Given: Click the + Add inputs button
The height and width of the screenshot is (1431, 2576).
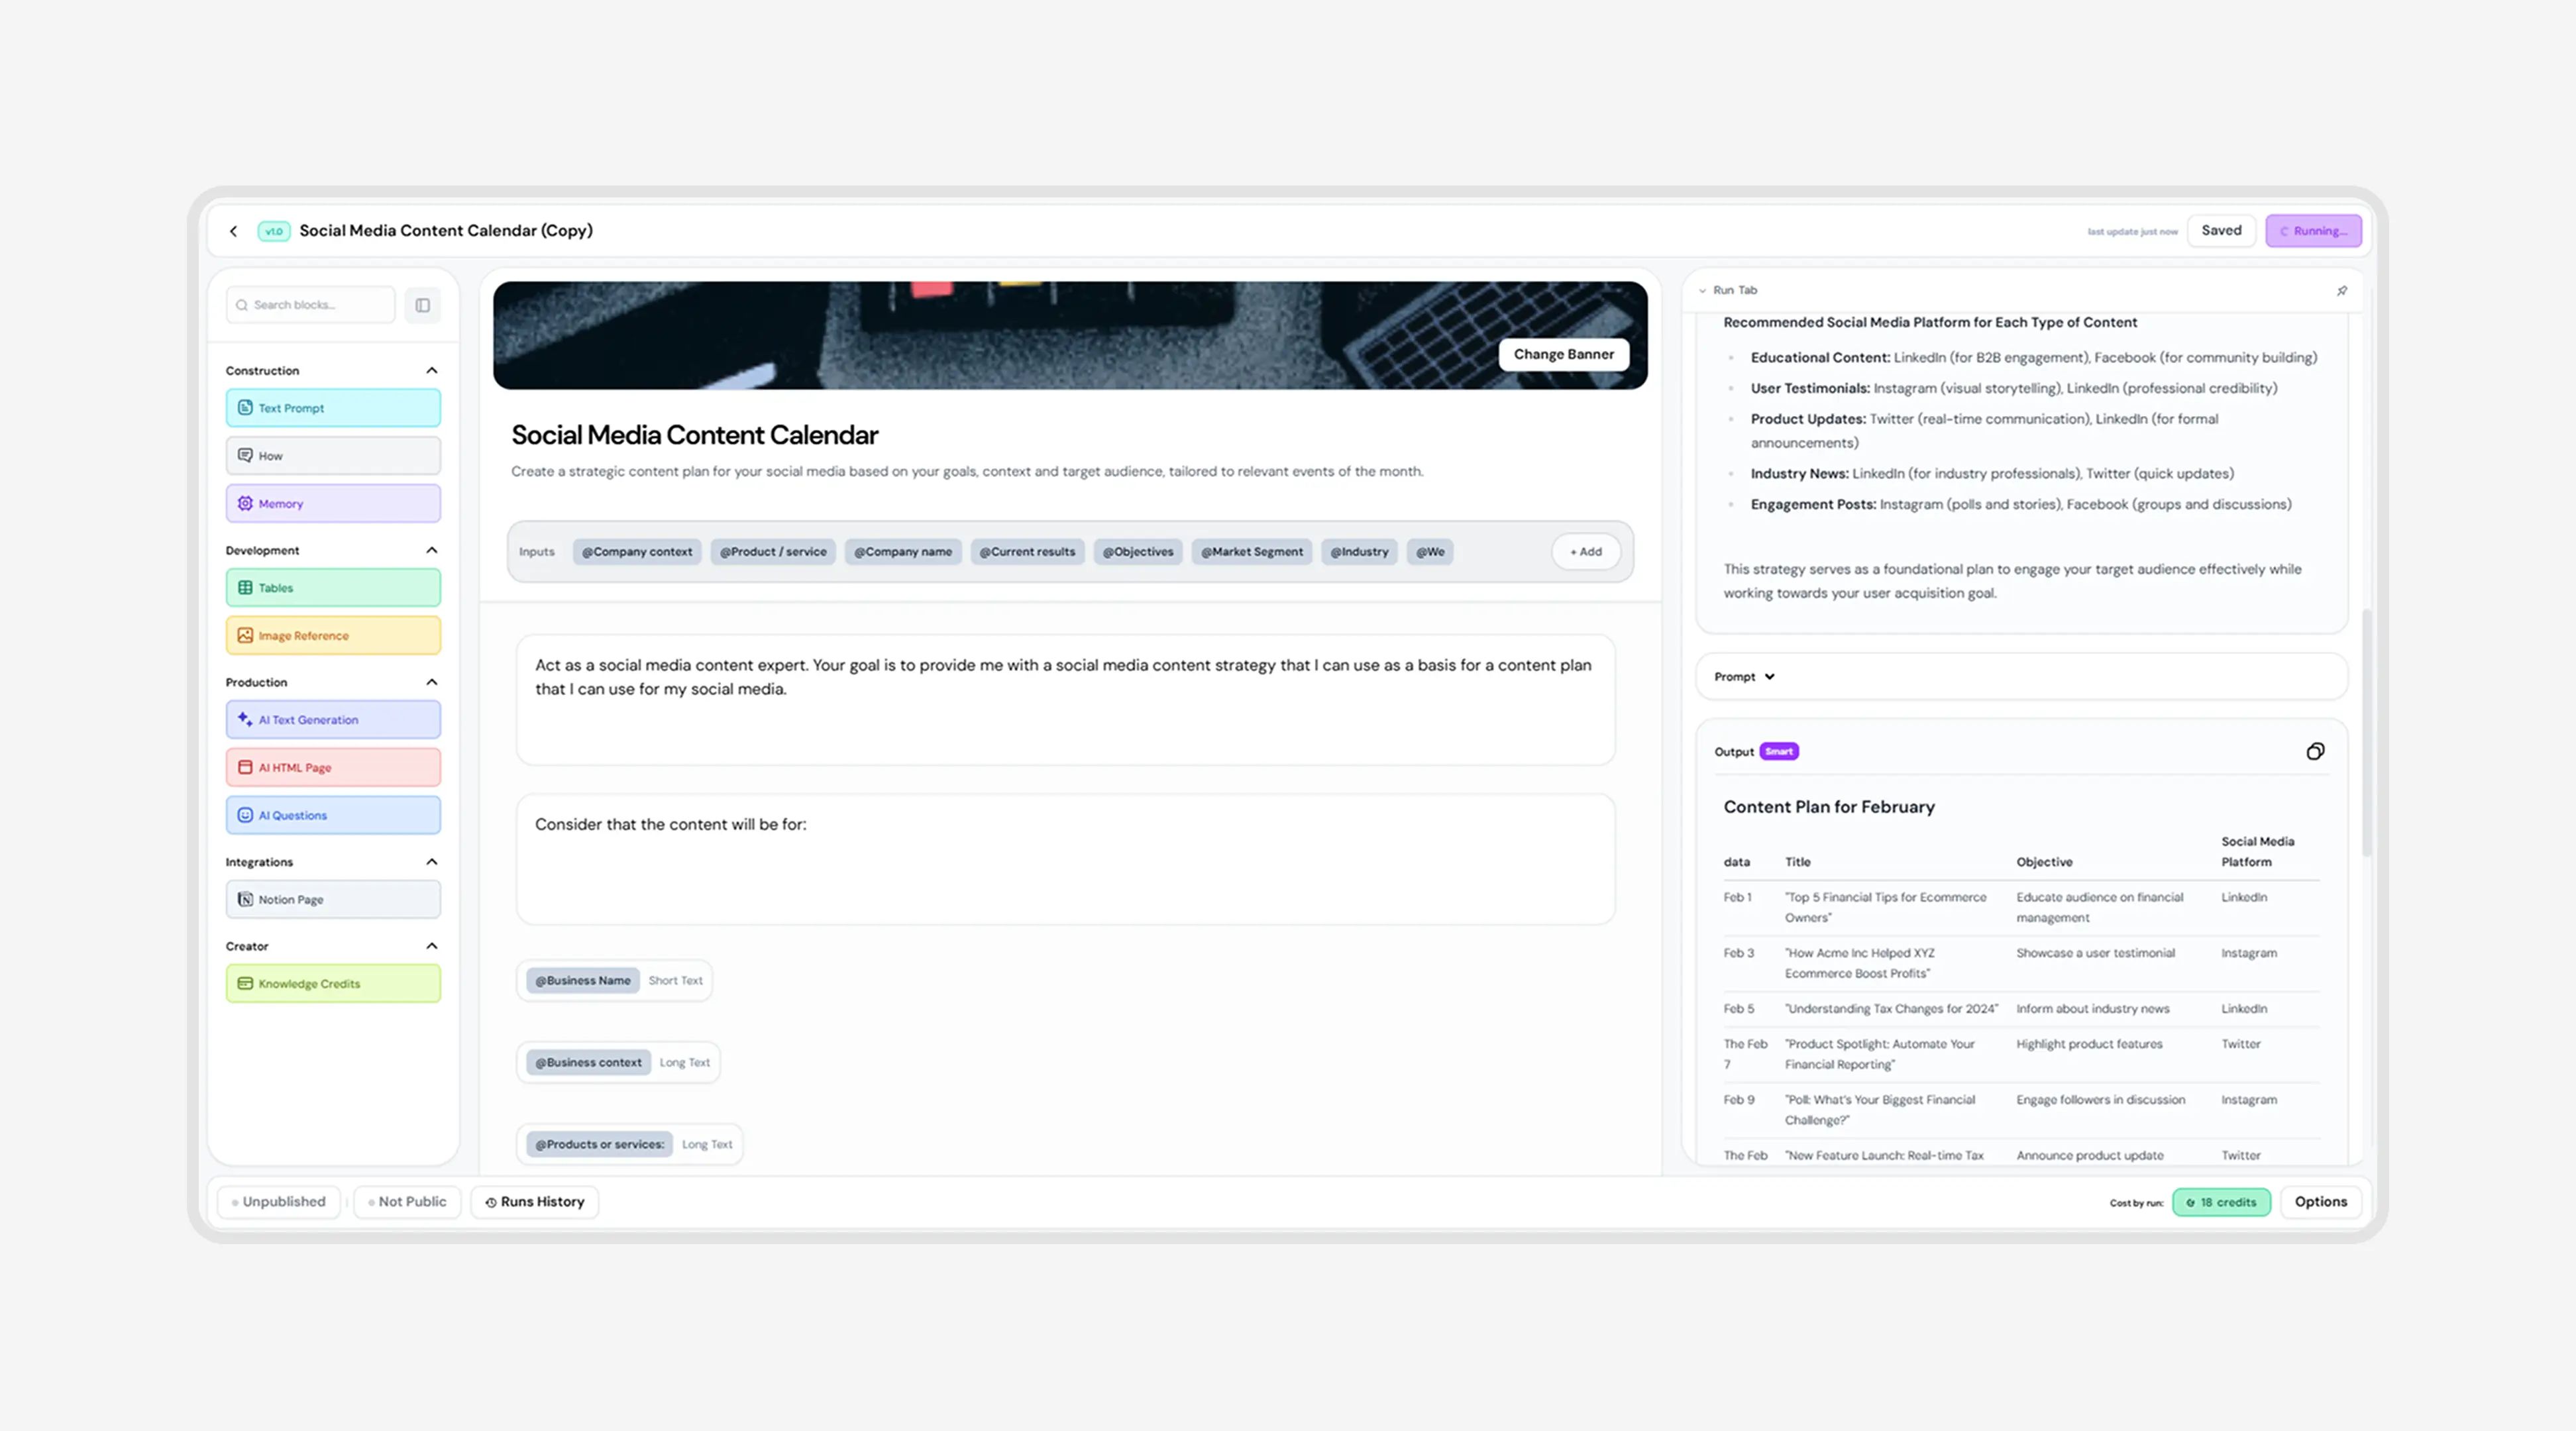Looking at the screenshot, I should (x=1586, y=551).
